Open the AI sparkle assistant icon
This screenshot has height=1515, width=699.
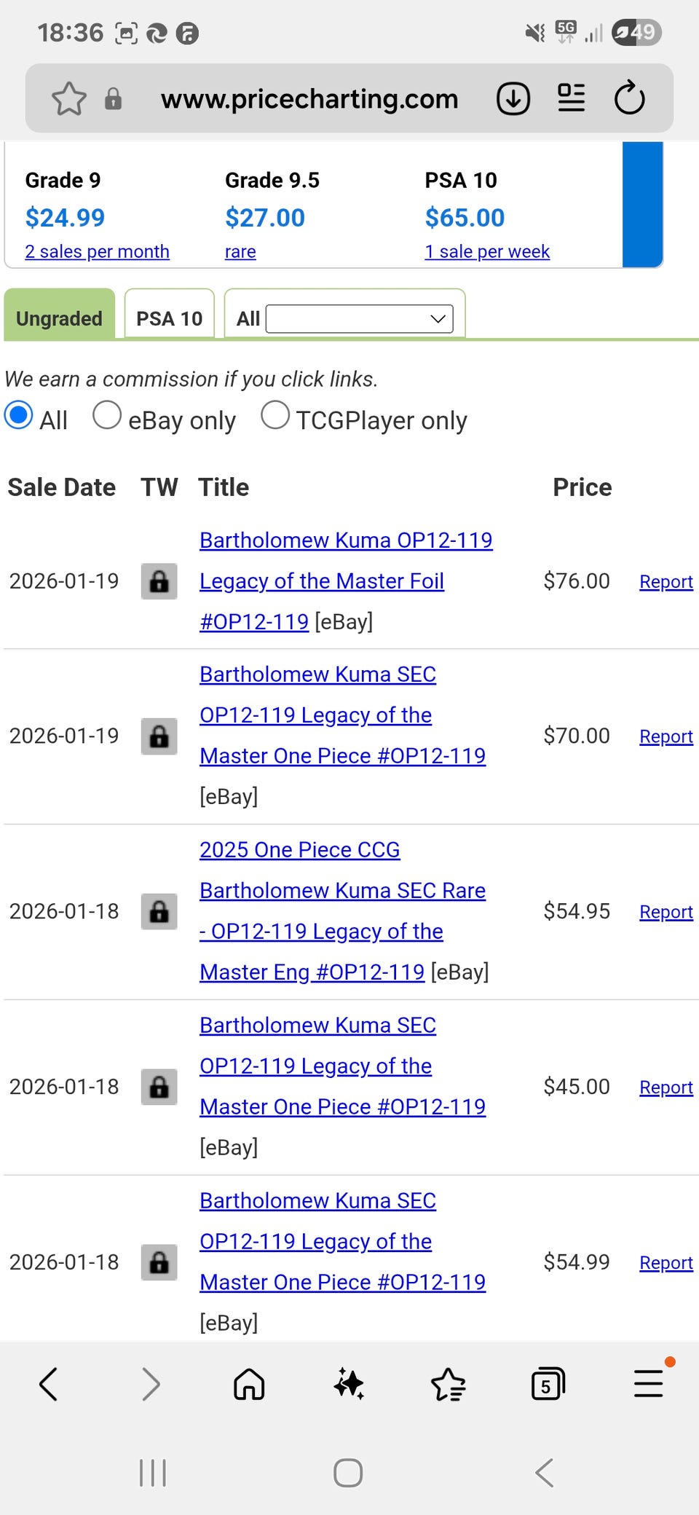[x=349, y=1384]
